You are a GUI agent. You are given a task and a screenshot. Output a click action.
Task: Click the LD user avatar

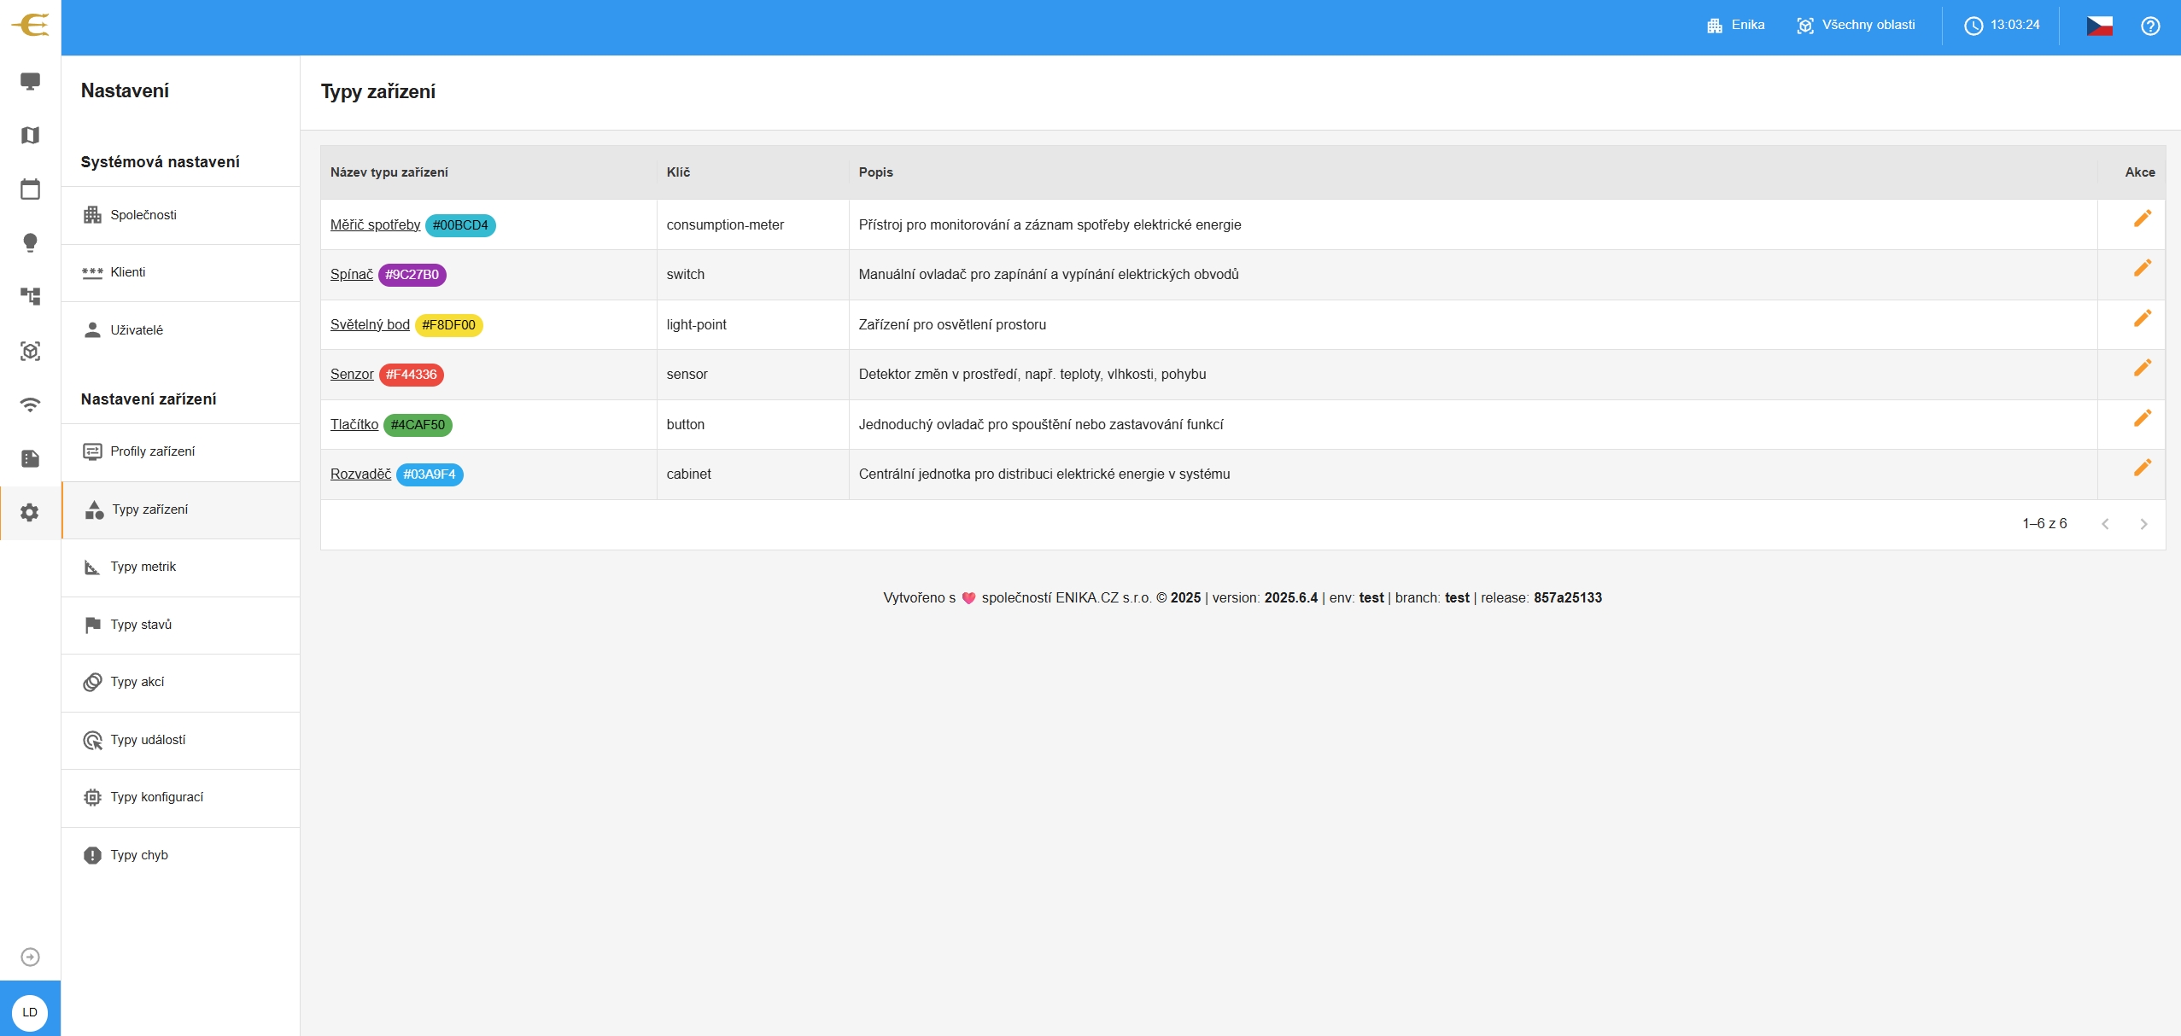point(30,1012)
